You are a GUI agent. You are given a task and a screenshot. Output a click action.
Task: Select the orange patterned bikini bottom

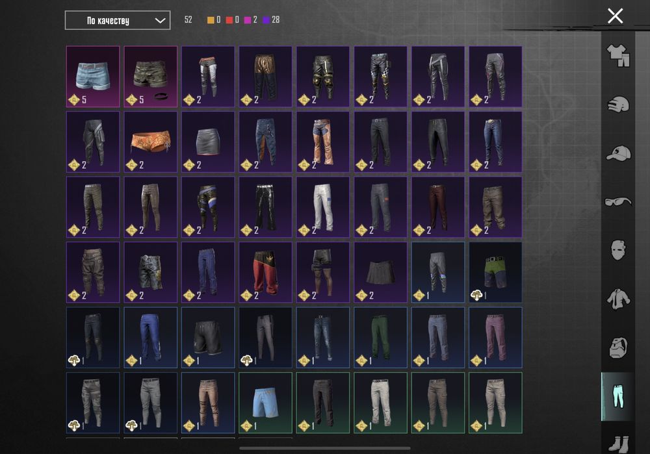151,142
